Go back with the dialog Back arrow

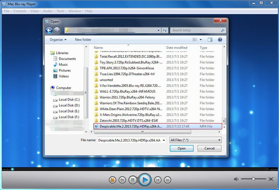click(x=49, y=31)
